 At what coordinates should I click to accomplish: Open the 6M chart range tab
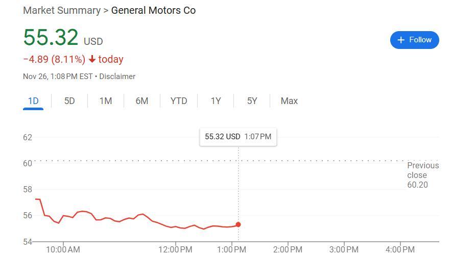(x=142, y=101)
